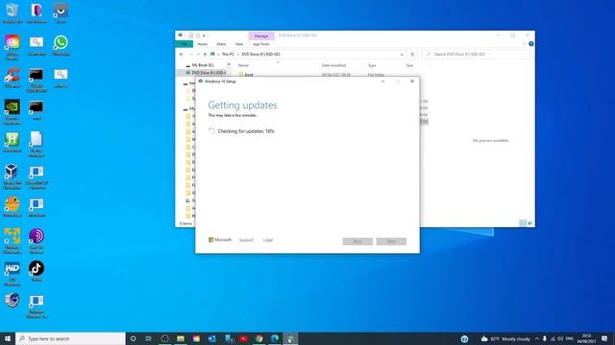Image resolution: width=615 pixels, height=345 pixels.
Task: Click the Up arrow in Explorer navigation
Action: click(205, 55)
